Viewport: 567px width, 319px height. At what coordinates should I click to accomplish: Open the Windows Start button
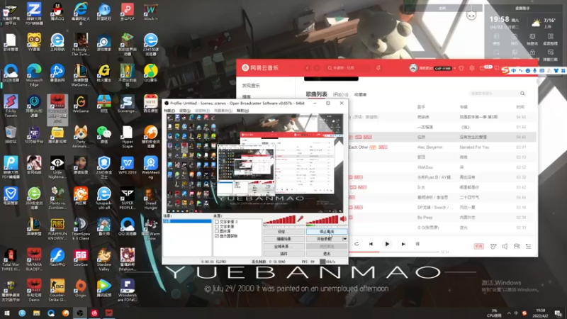(x=7, y=313)
